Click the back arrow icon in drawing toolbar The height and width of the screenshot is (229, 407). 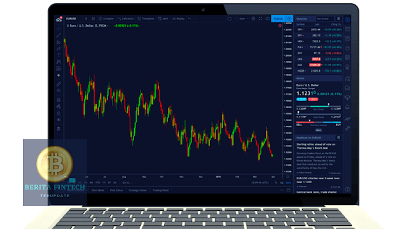coord(59,75)
